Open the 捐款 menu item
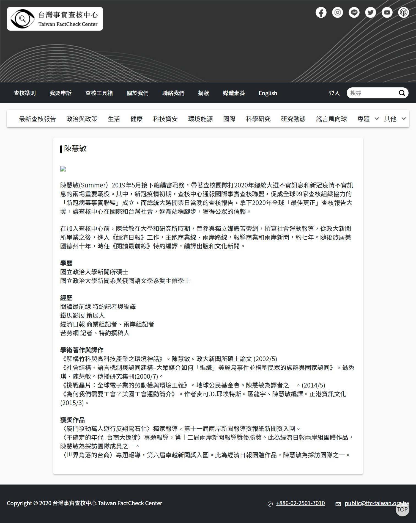The image size is (416, 523). 204,93
